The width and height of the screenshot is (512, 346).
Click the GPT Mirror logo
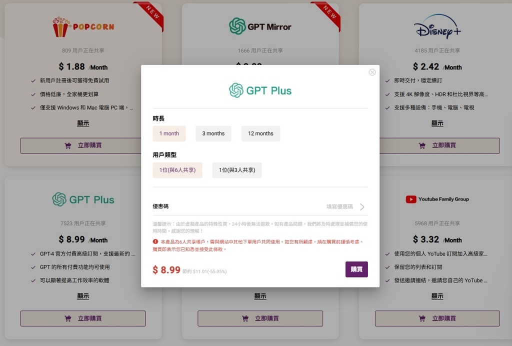[x=260, y=26]
